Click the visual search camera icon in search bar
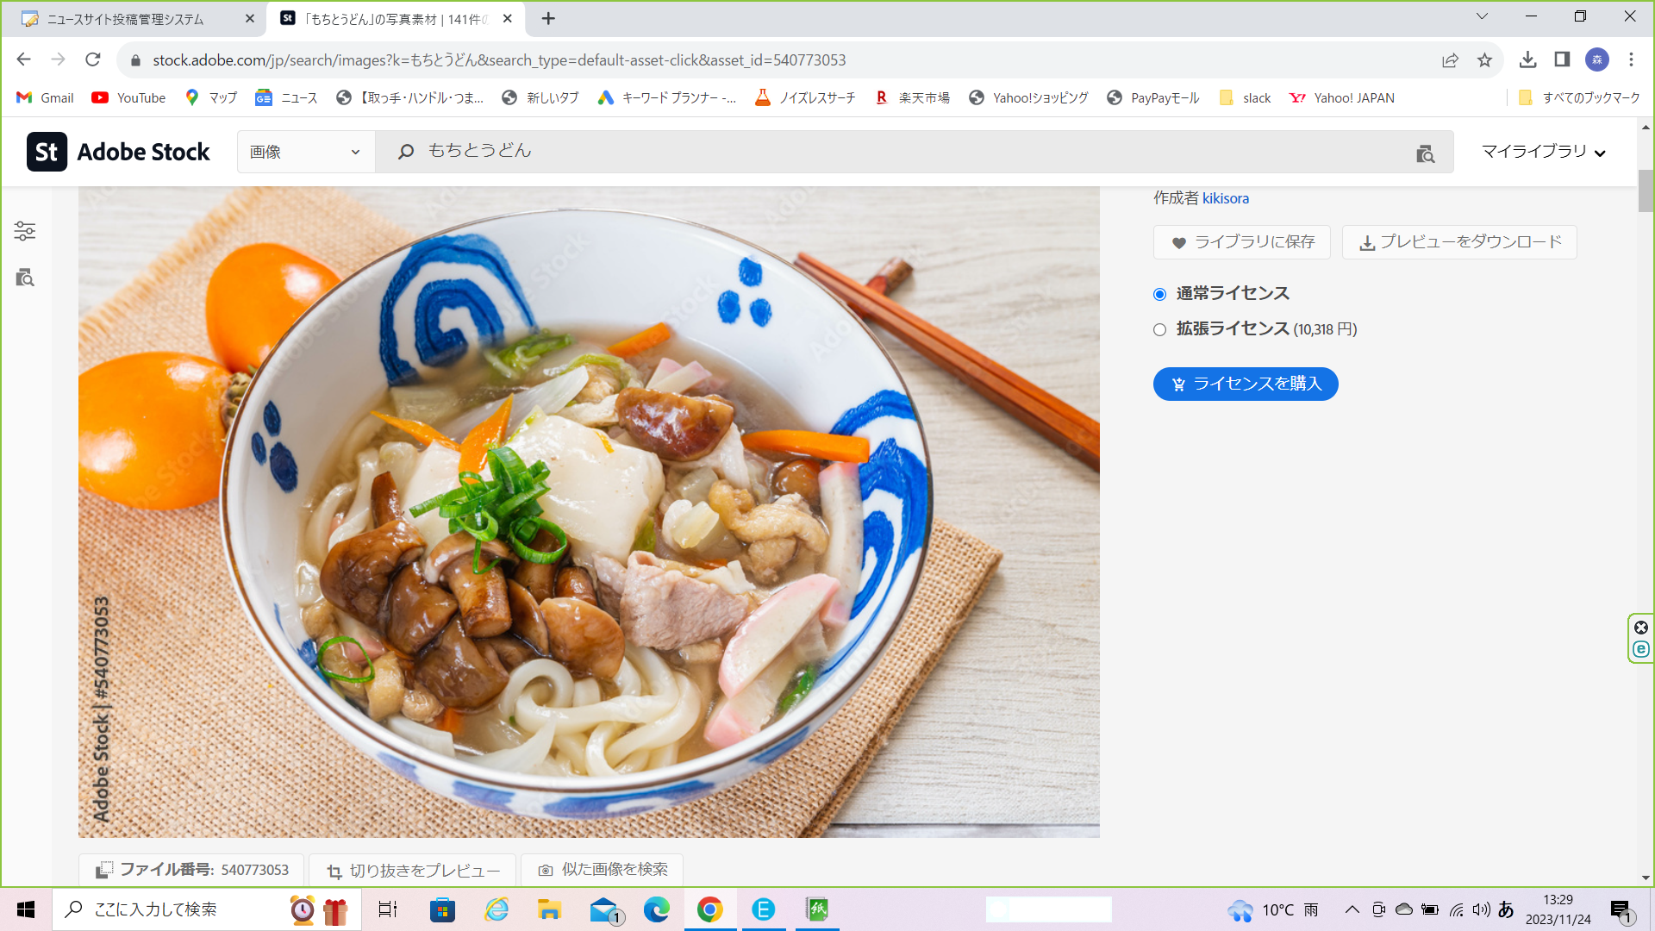Screen dimensions: 1655x931 [1426, 153]
